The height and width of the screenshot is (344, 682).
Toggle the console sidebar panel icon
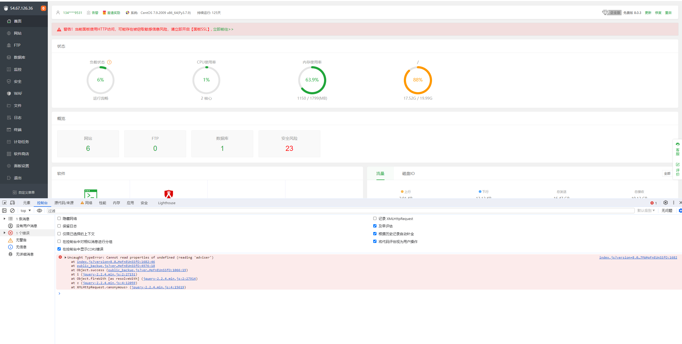pos(4,211)
